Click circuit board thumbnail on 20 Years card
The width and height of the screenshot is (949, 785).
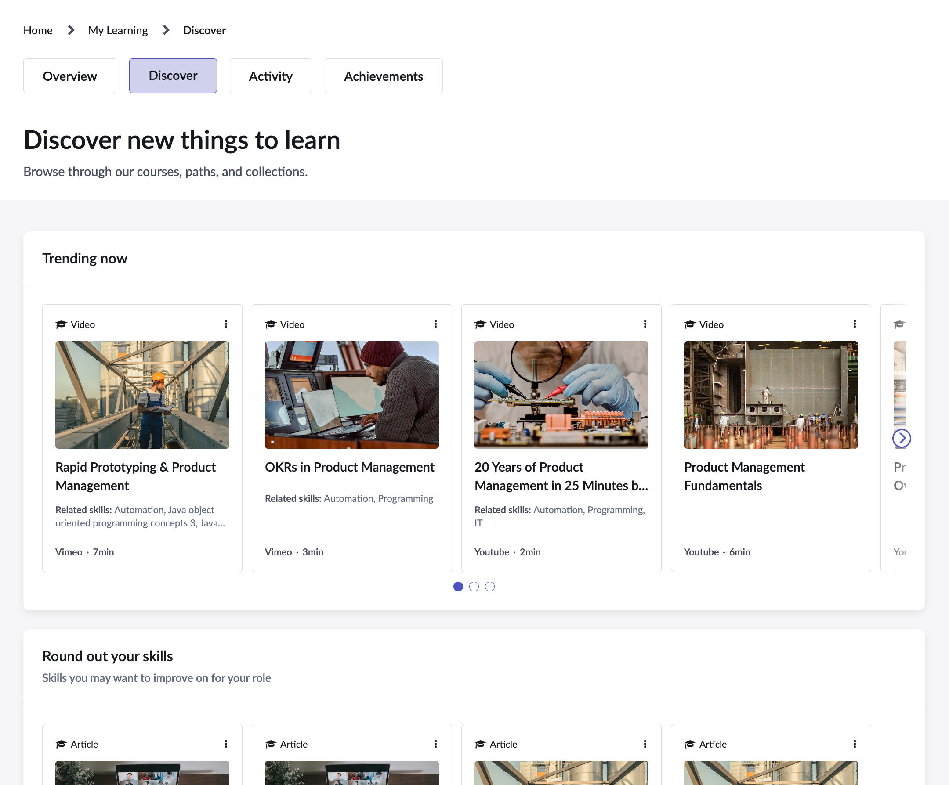pos(561,395)
